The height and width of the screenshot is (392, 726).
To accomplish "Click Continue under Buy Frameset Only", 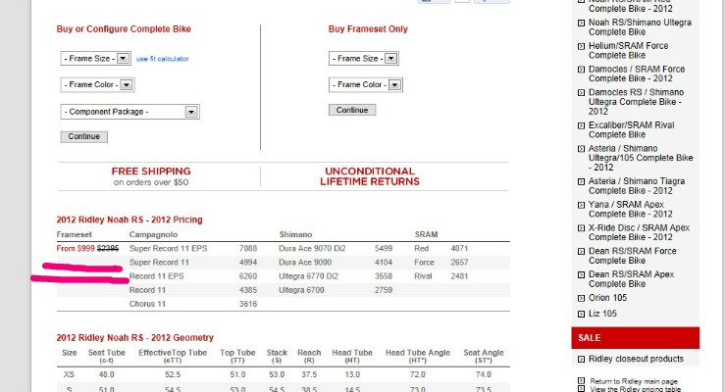I will (x=352, y=110).
